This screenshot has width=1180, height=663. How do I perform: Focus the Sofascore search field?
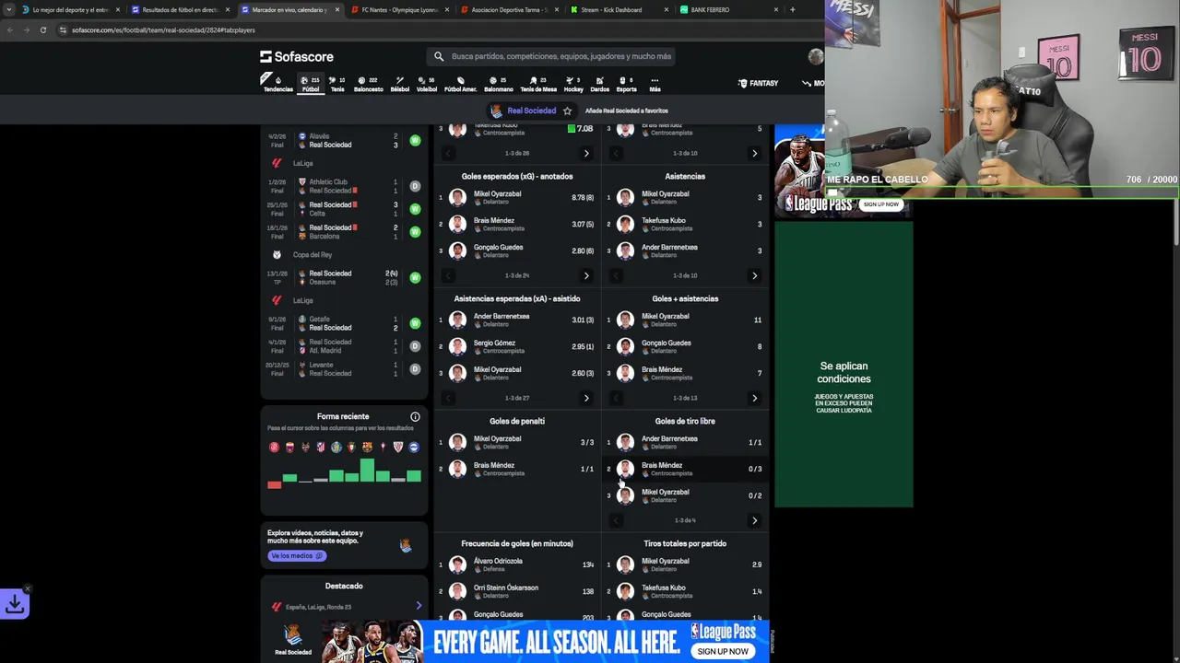[553, 56]
